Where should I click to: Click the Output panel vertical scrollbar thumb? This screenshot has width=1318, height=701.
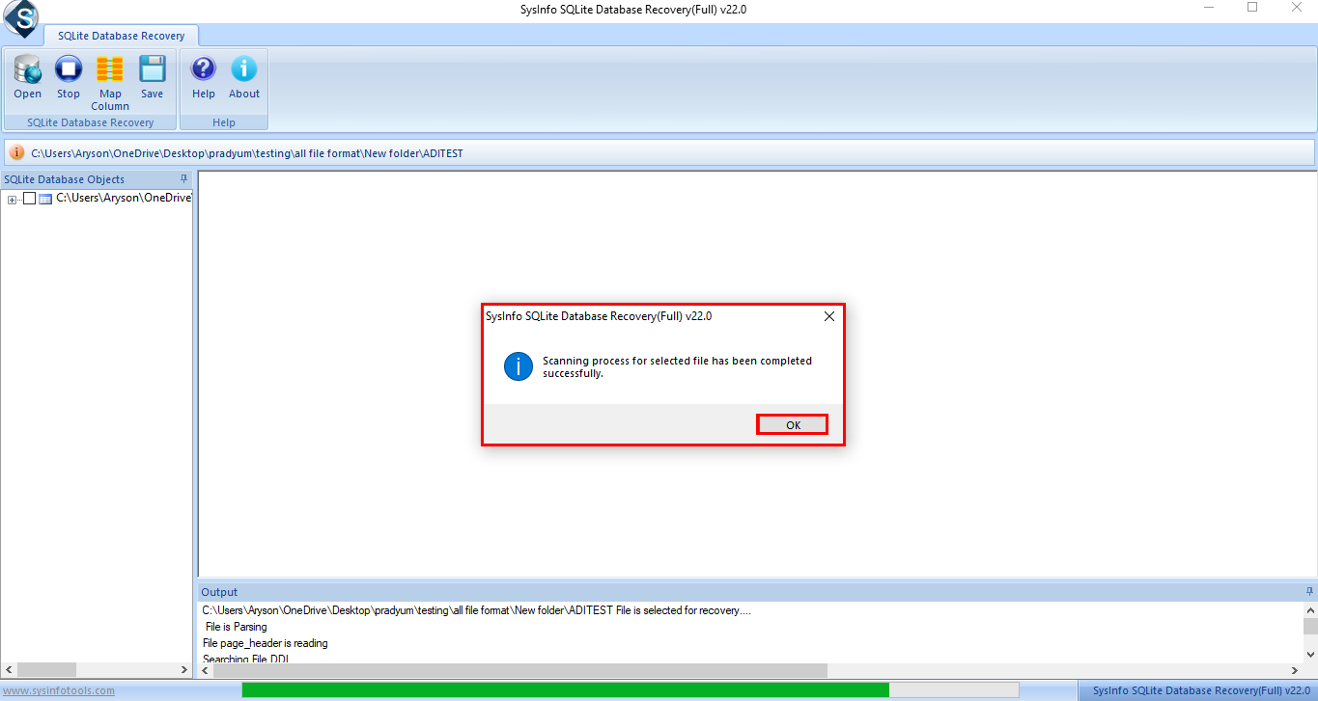[1310, 627]
